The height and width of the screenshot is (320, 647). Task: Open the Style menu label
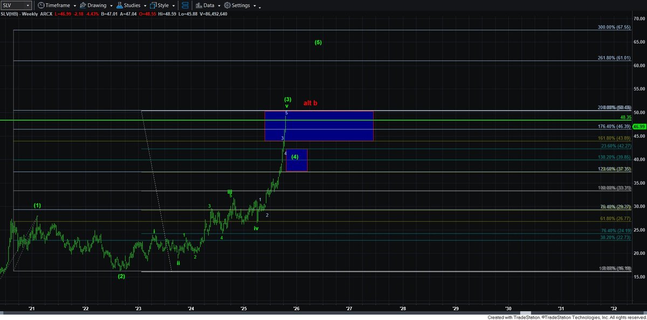coord(163,5)
